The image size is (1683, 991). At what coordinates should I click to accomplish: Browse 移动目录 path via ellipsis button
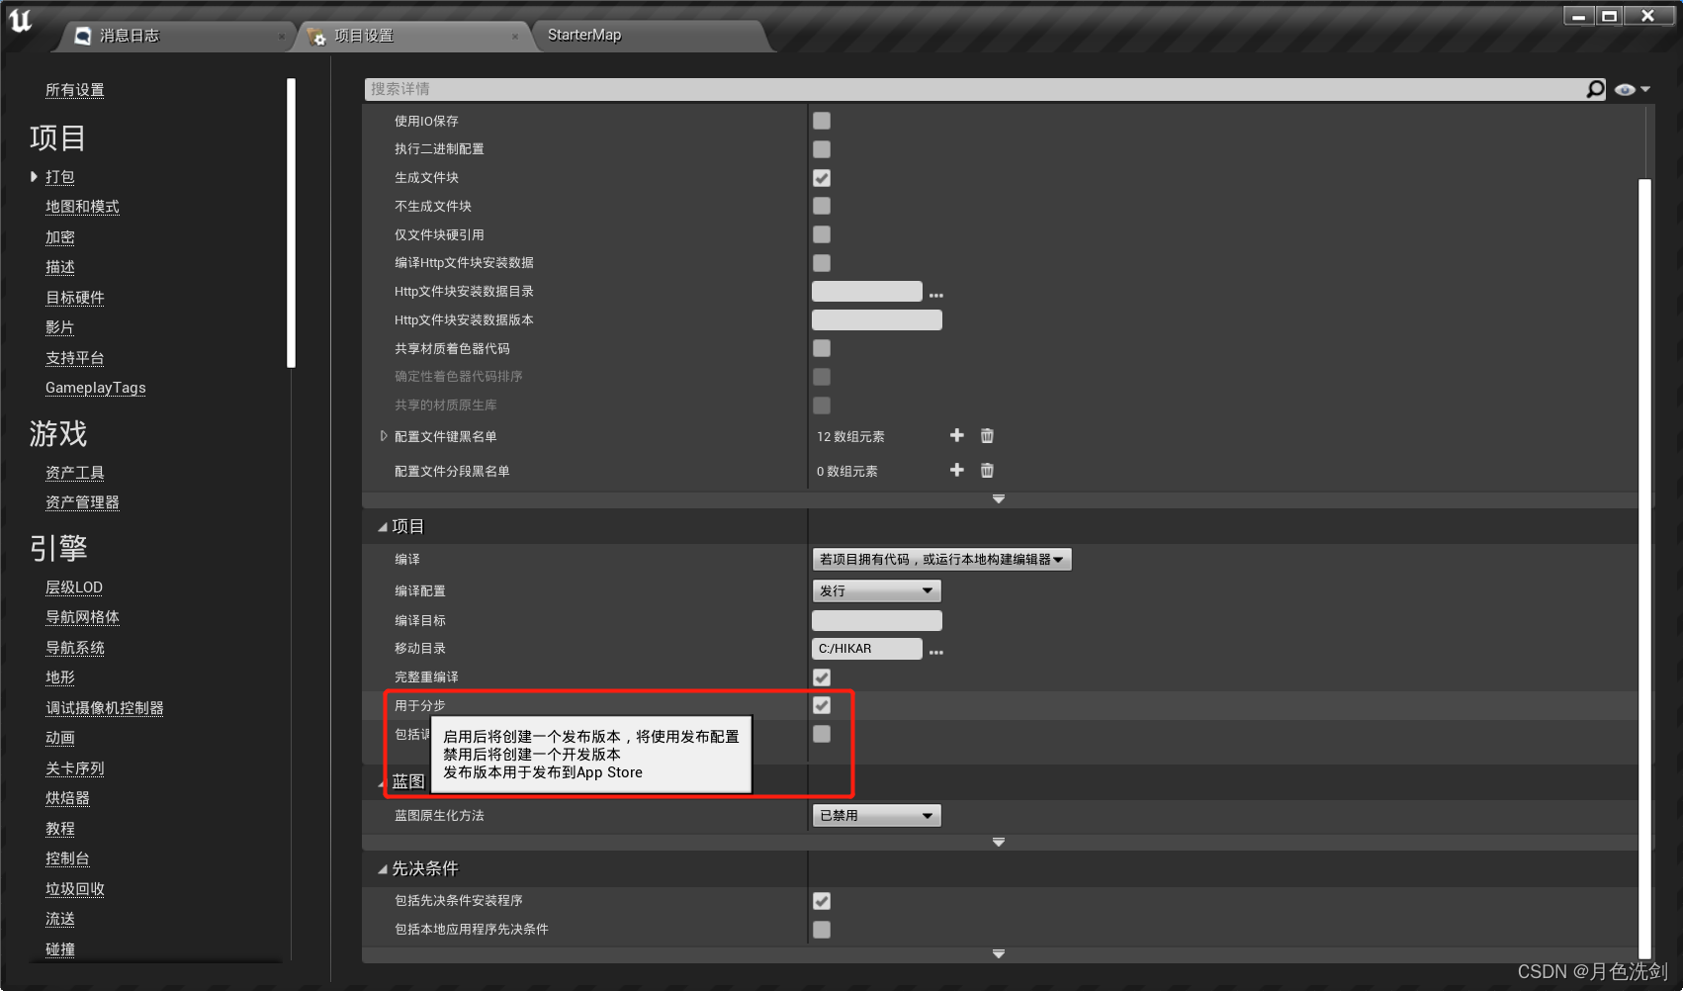tap(936, 652)
